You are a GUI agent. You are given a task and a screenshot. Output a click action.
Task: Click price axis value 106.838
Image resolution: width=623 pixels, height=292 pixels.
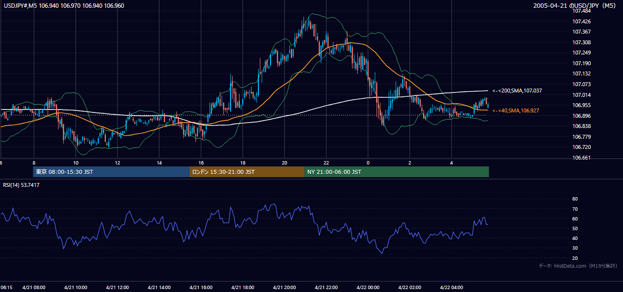[x=582, y=126]
